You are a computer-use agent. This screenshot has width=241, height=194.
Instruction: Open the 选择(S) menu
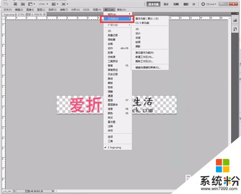[53, 10]
